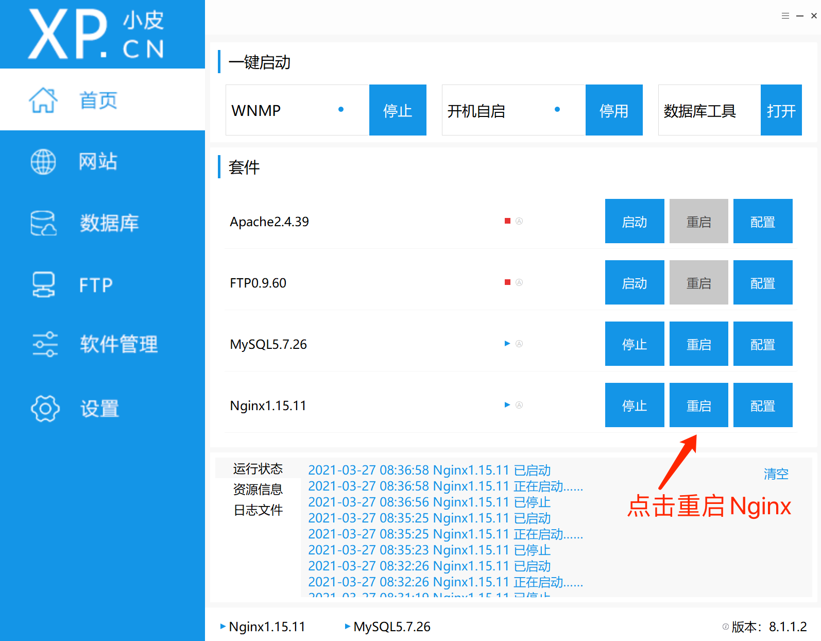Select the WNMP field
This screenshot has width=821, height=641.
click(298, 110)
